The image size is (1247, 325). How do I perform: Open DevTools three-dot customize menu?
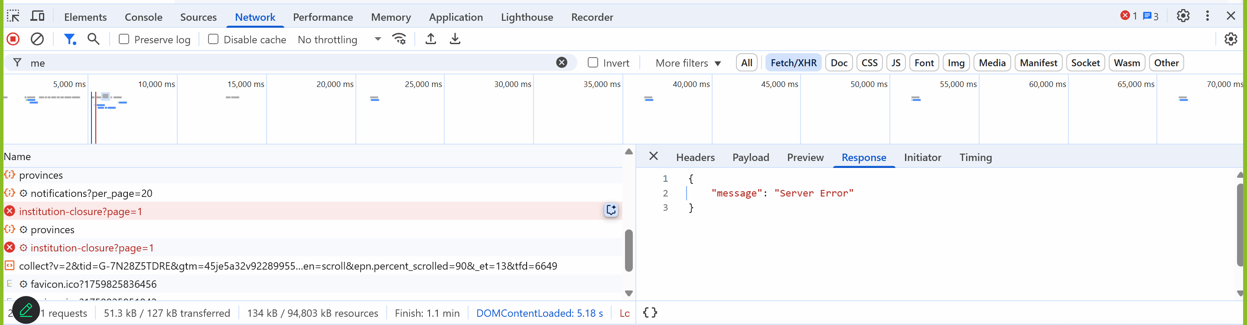tap(1207, 16)
